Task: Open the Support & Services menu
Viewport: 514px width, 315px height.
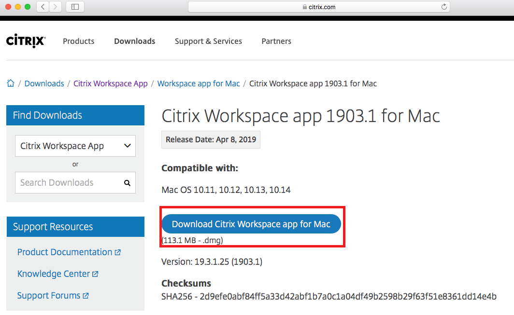Action: click(x=208, y=41)
